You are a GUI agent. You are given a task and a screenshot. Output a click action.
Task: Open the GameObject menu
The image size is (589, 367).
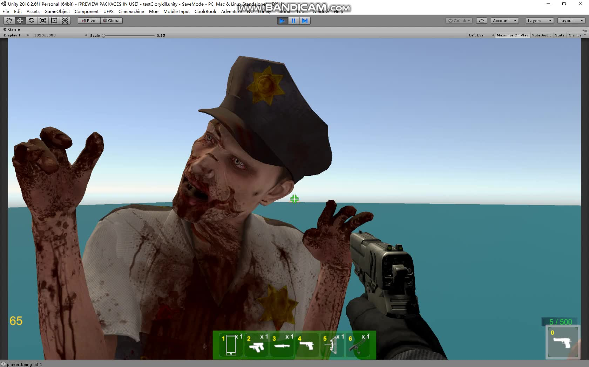point(57,11)
